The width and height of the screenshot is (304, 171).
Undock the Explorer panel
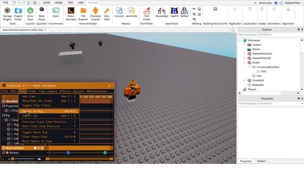pyautogui.click(x=299, y=29)
